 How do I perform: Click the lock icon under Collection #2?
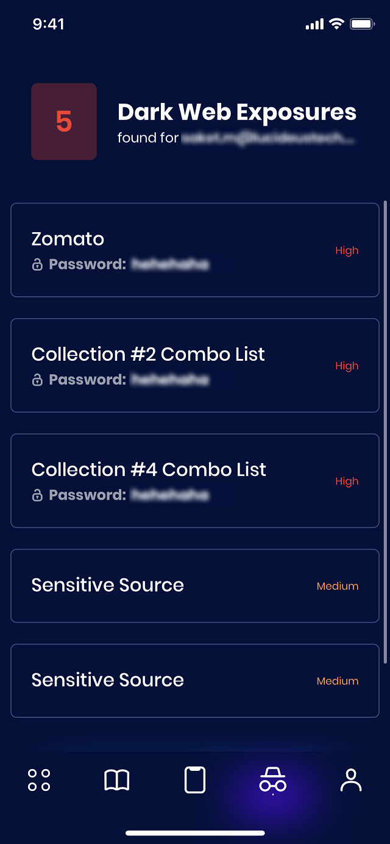pos(37,380)
